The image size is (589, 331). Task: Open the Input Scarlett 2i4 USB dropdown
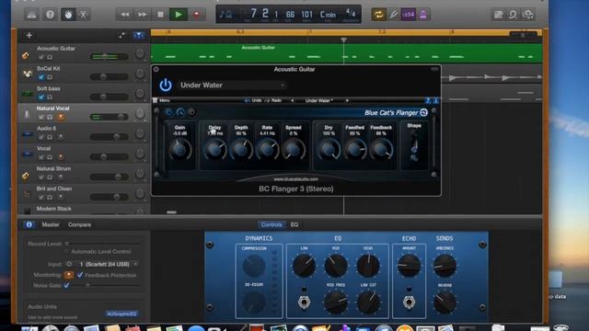(107, 264)
